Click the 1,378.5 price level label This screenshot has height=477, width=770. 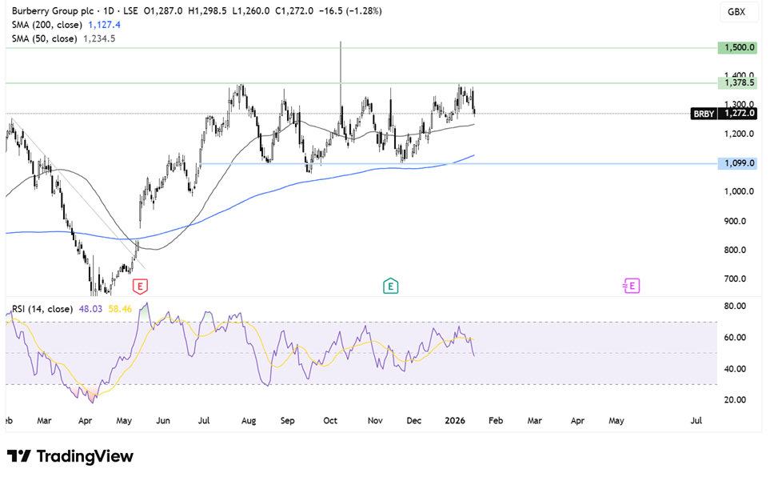737,82
